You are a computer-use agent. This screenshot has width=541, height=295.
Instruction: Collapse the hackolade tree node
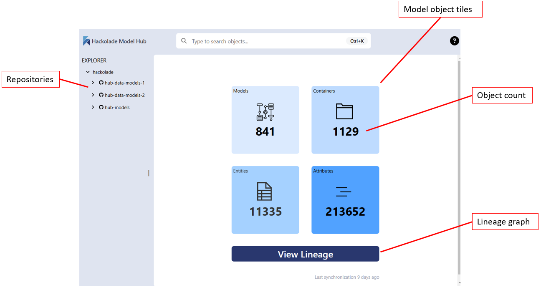click(x=88, y=72)
